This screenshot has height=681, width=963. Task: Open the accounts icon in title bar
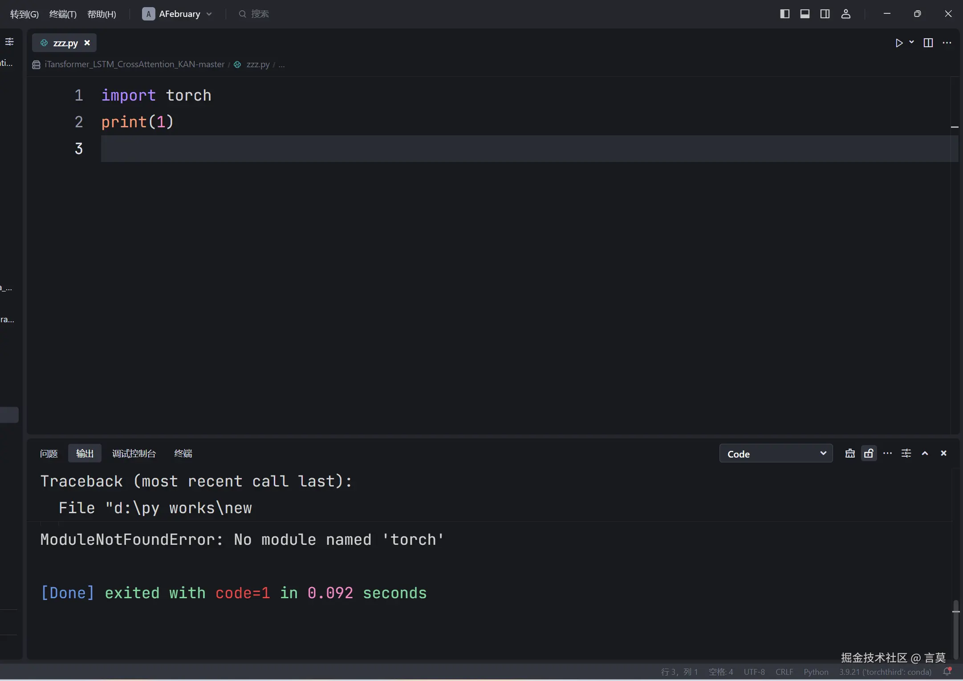pos(846,14)
